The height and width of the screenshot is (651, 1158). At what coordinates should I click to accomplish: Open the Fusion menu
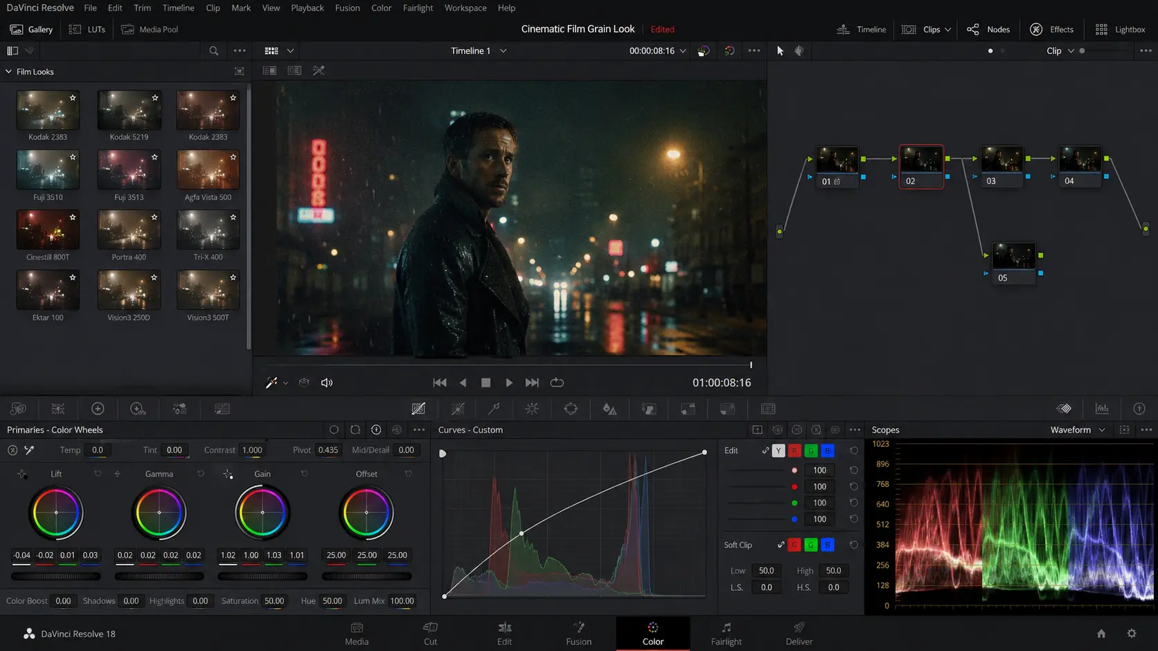click(347, 8)
